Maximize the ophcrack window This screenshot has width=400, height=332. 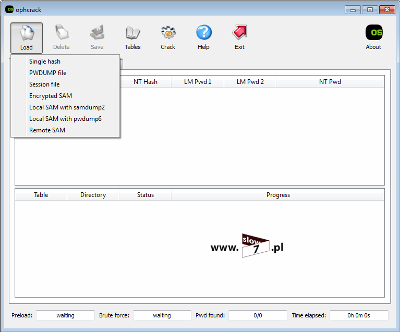(x=370, y=10)
